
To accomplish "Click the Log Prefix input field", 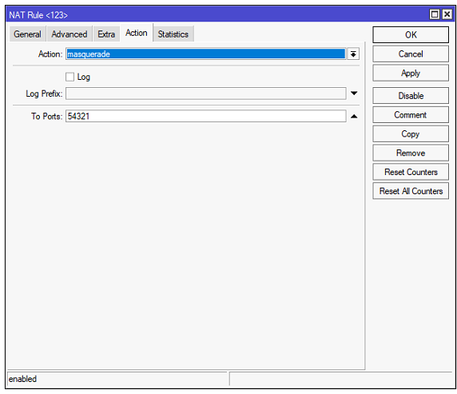I will click(x=206, y=94).
